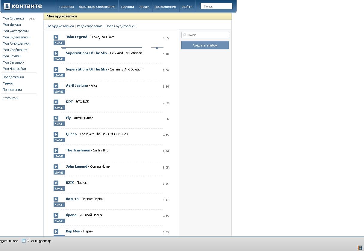Play Ely - Дитя индиго track

[56, 118]
